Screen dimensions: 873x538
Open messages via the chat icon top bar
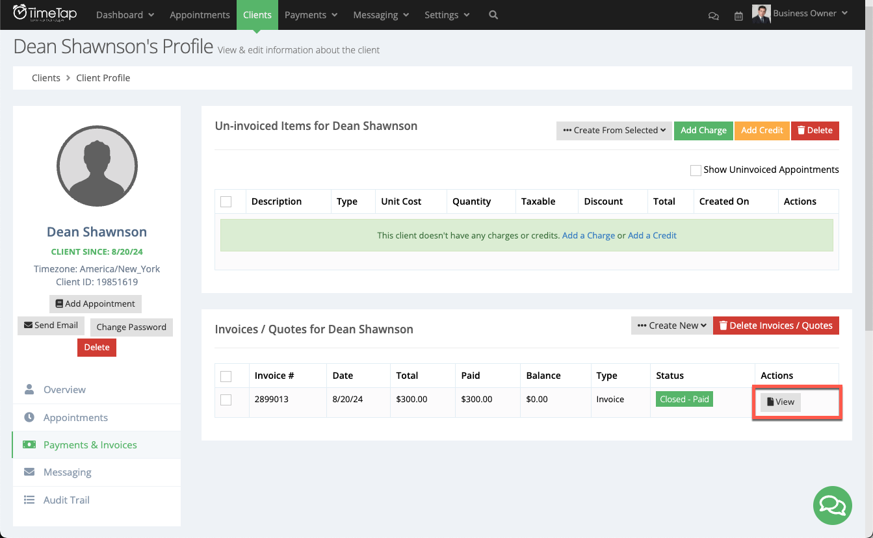coord(713,16)
